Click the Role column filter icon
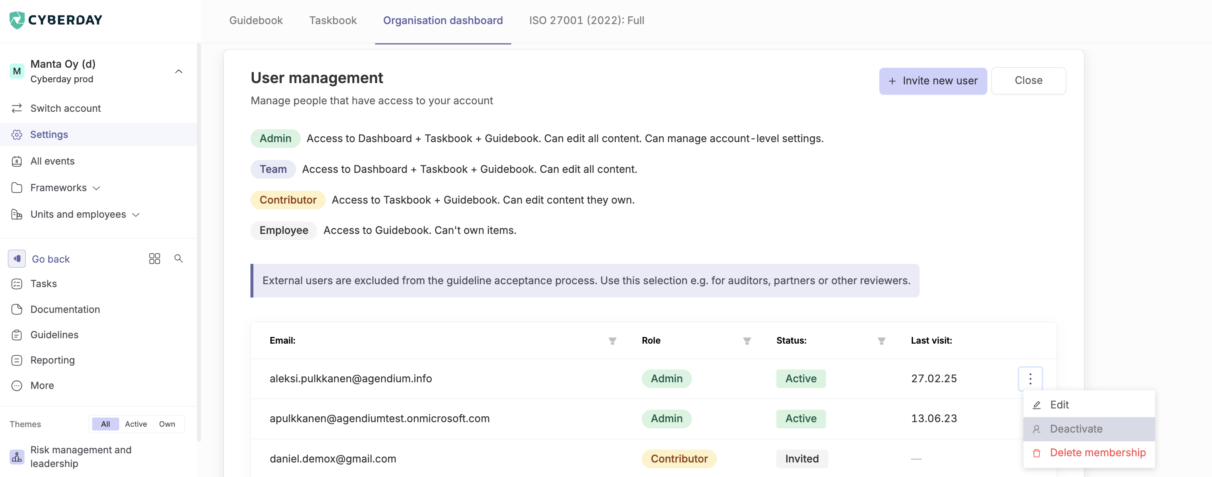Viewport: 1212px width, 477px height. [x=747, y=341]
